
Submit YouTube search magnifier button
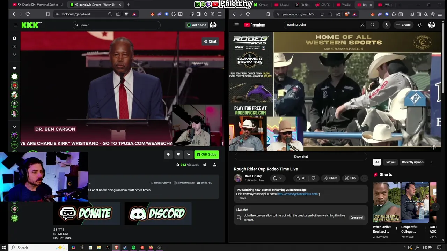pyautogui.click(x=372, y=25)
